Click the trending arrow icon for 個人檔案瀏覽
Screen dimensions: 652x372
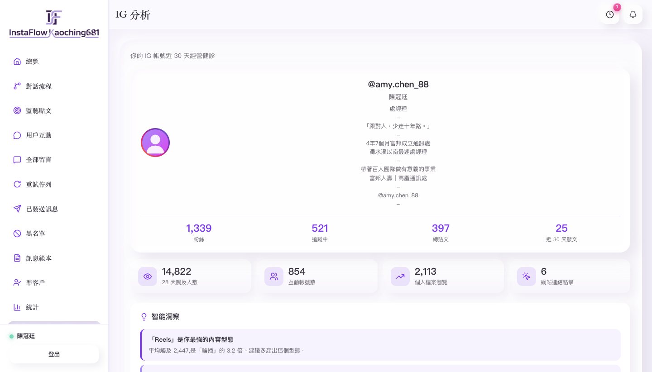coord(400,277)
